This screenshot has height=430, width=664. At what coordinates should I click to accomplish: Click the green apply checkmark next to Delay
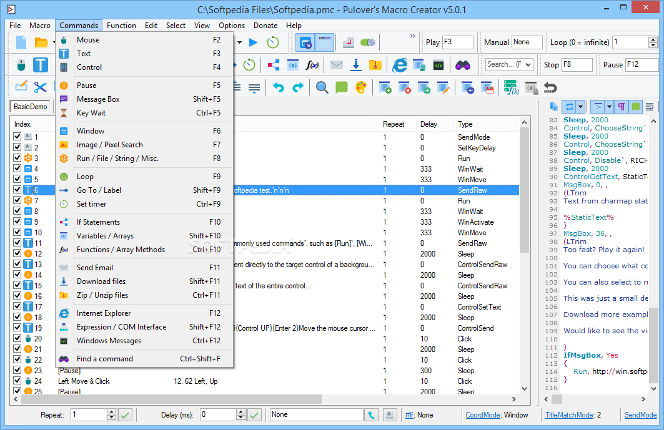tap(254, 415)
